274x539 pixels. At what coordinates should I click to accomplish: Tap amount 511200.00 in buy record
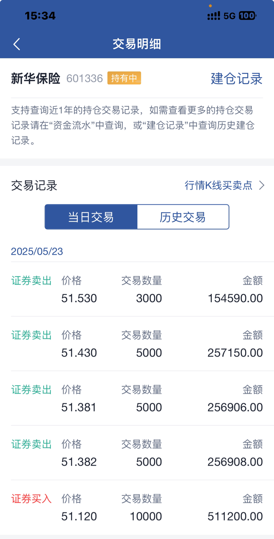[235, 516]
